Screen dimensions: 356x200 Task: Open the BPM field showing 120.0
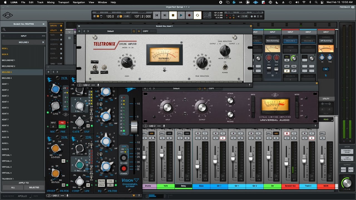pos(110,16)
